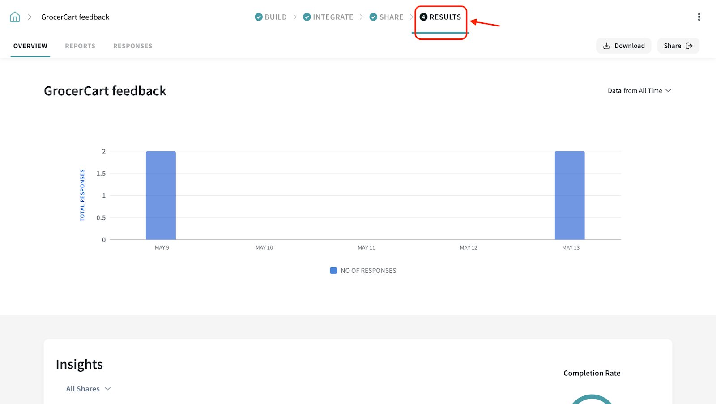Click the May 9 response bar

161,196
